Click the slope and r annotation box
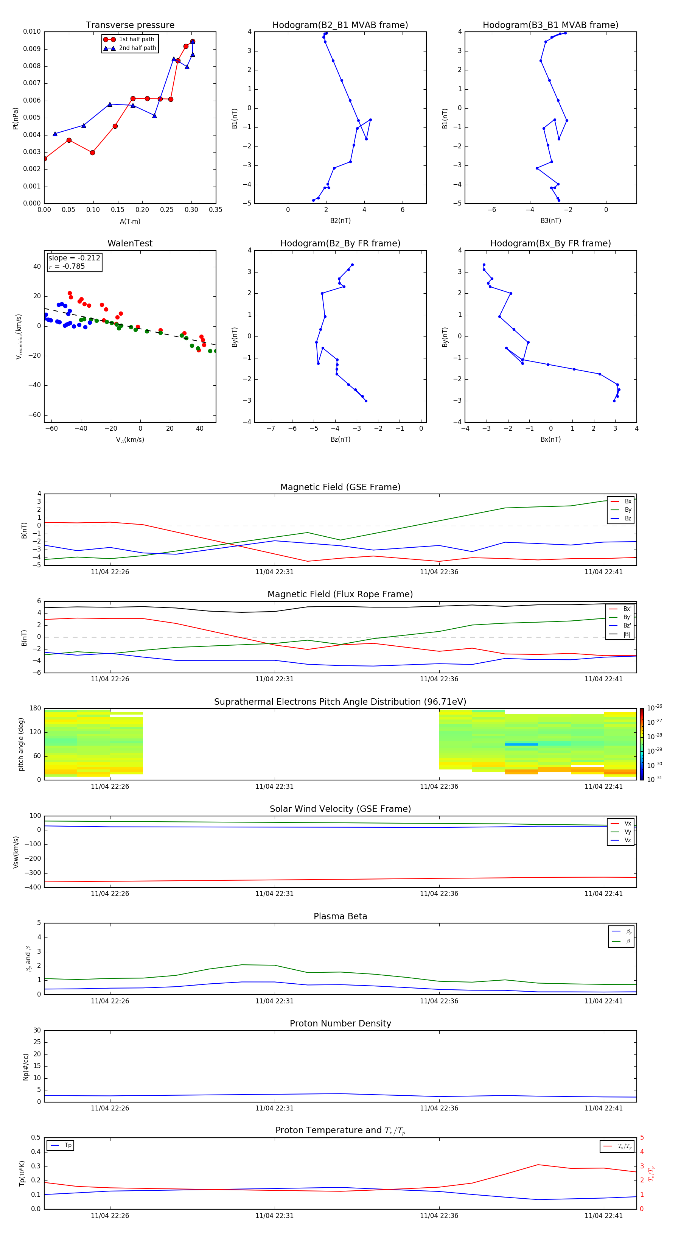The width and height of the screenshot is (681, 1249). (x=74, y=262)
